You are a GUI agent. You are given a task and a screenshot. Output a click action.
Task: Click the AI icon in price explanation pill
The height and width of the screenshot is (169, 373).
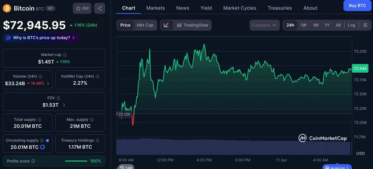coord(8,38)
